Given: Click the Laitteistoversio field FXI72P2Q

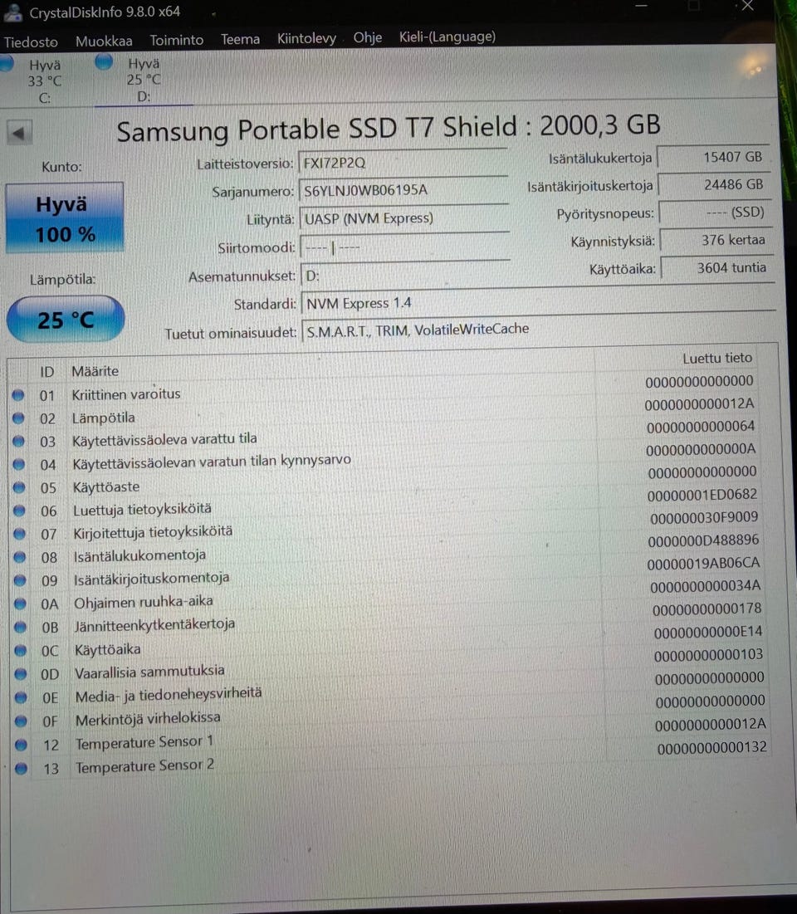Looking at the screenshot, I should tap(403, 162).
